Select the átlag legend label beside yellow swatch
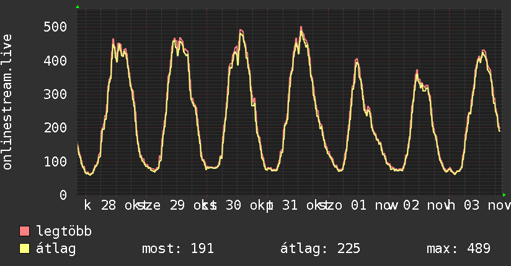This screenshot has height=266, width=511. [x=56, y=249]
